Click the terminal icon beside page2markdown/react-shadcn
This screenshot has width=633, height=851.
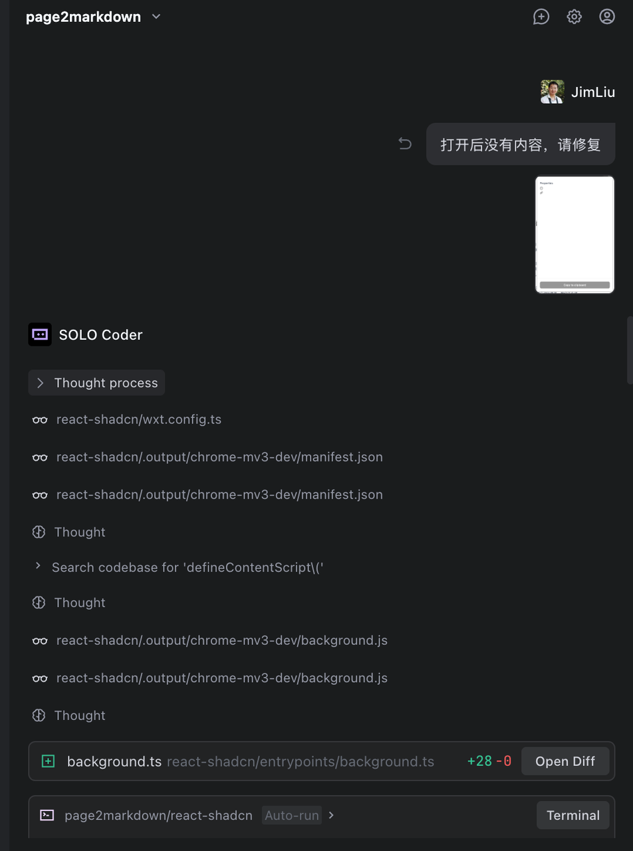47,815
